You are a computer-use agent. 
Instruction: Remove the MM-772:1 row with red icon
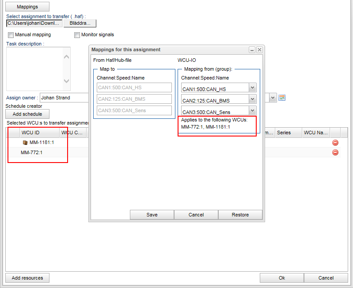[x=335, y=152]
